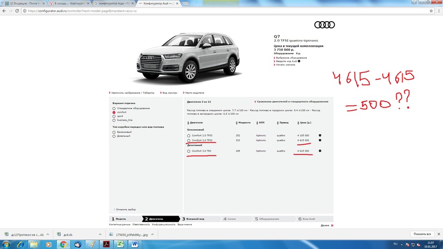
Task: Go to step 4 Салон
Action: (236, 219)
